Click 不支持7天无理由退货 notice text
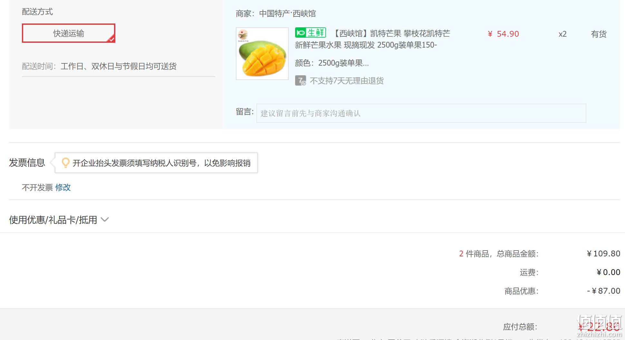Screen dimensions: 625x340 coord(347,81)
